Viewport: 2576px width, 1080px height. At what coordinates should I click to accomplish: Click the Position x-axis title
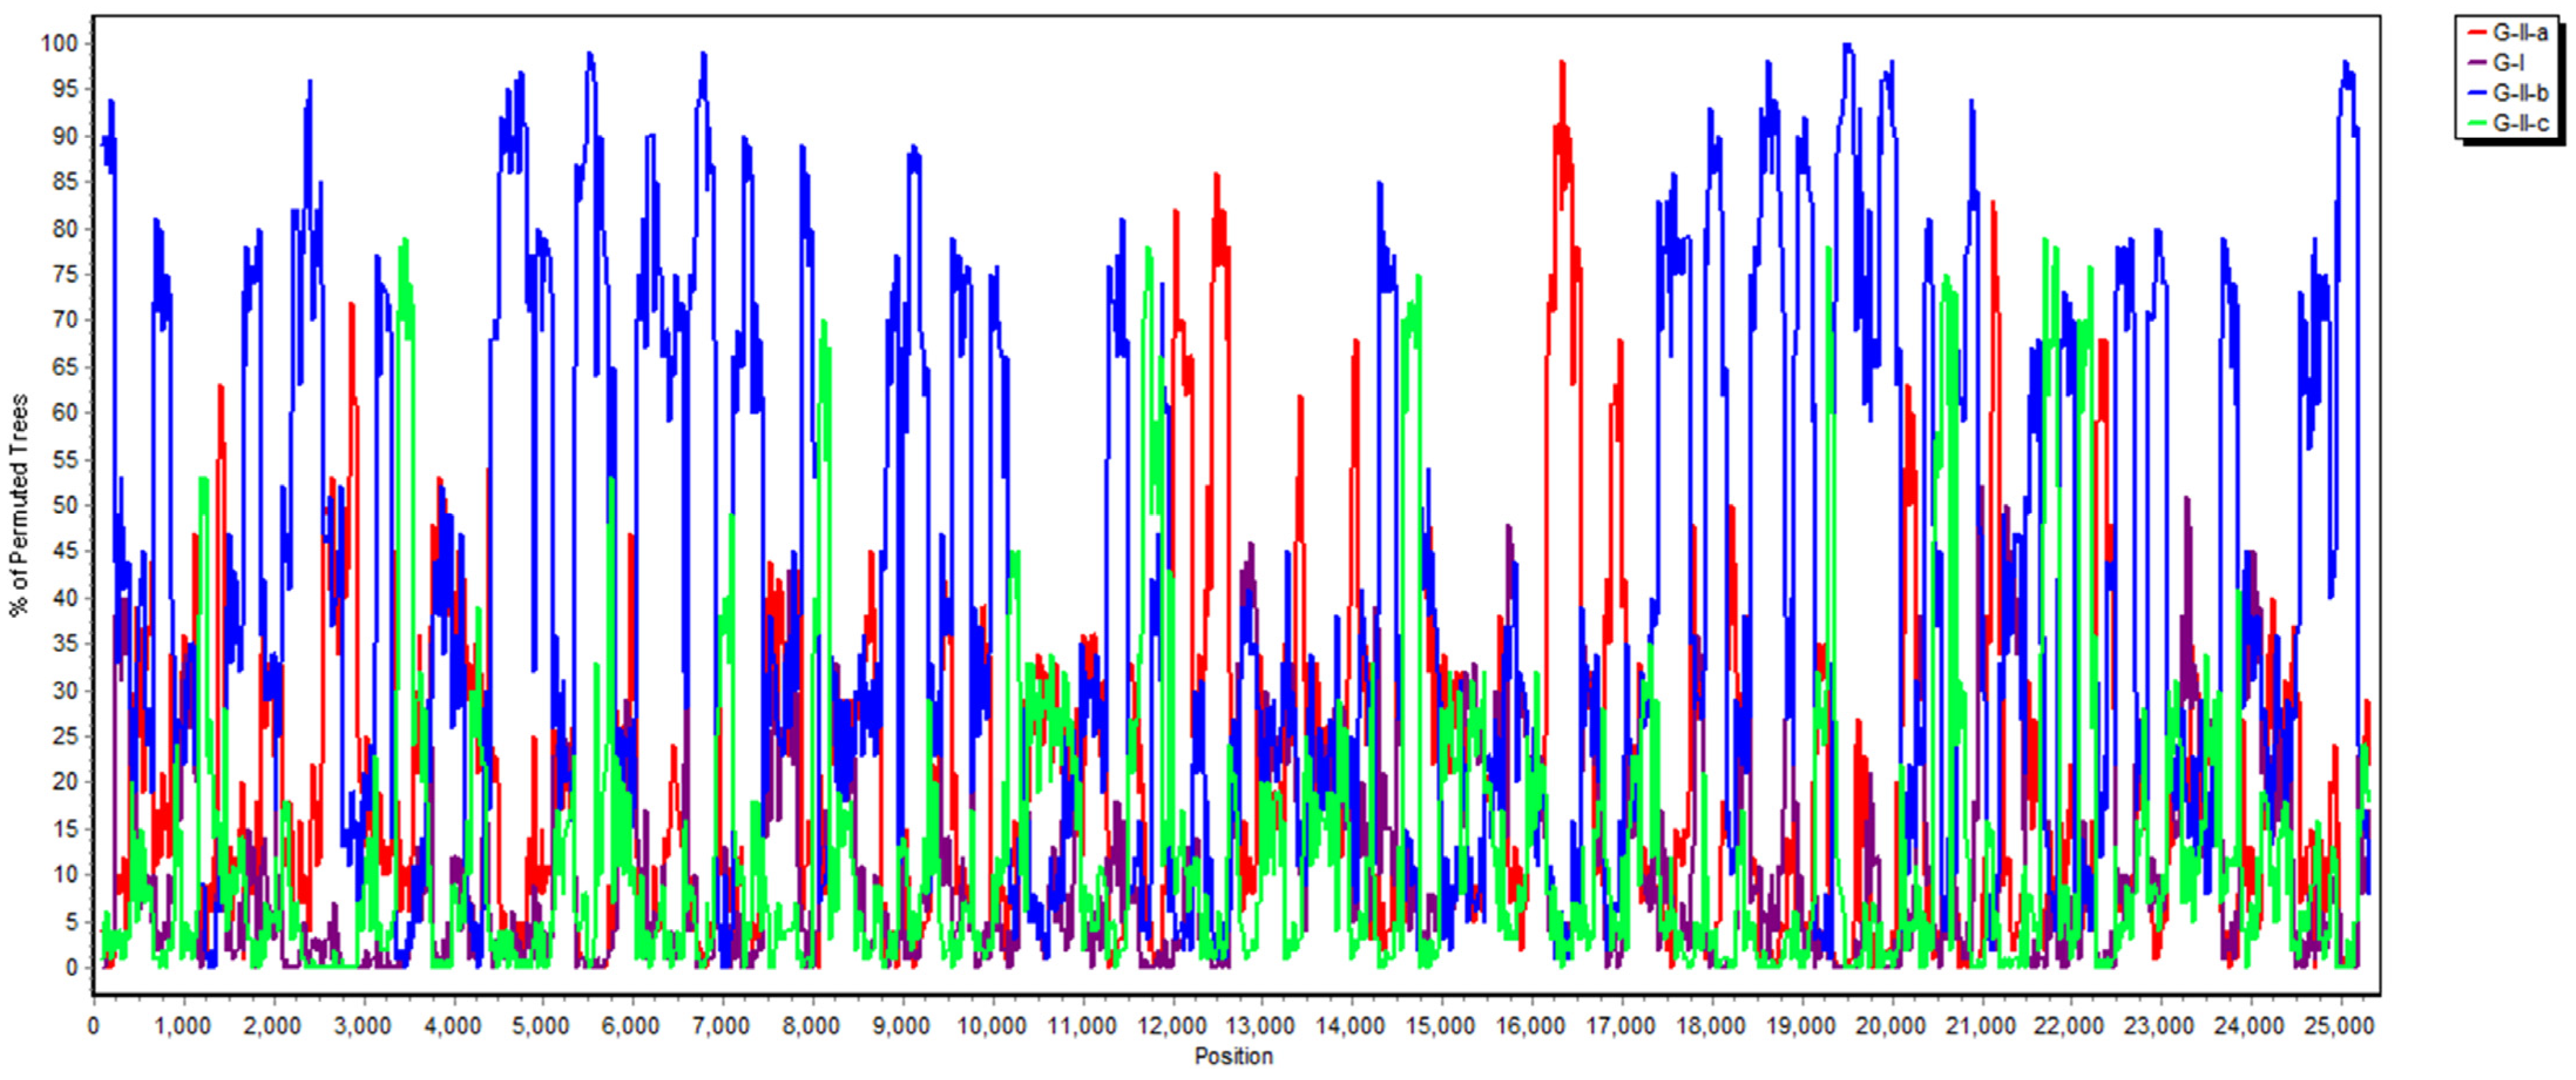coord(1233,1056)
